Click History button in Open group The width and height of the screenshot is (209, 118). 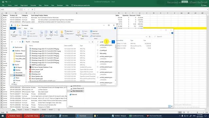(85, 36)
